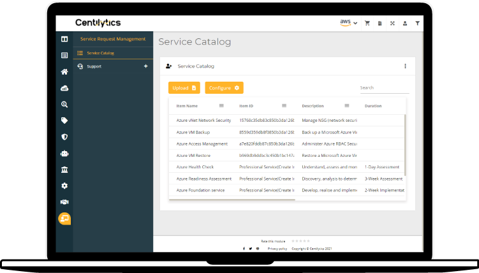The image size is (479, 273).
Task: Open the cloud analytics sidebar icon
Action: (x=64, y=88)
